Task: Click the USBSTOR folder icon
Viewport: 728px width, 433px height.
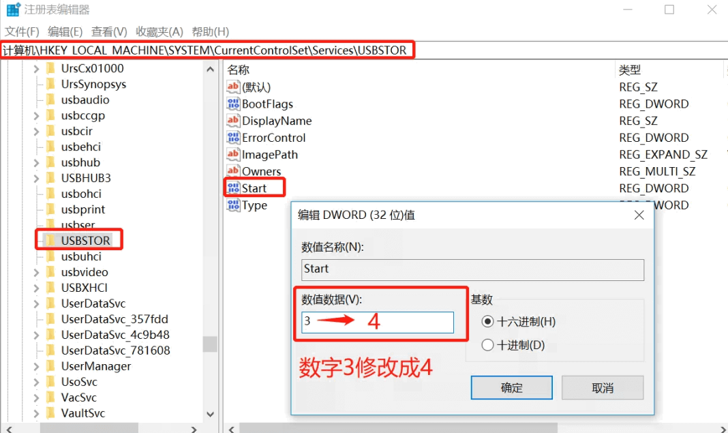Action: [x=50, y=241]
